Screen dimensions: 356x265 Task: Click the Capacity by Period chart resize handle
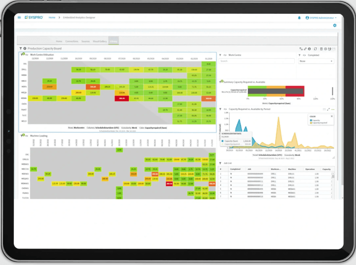click(334, 158)
